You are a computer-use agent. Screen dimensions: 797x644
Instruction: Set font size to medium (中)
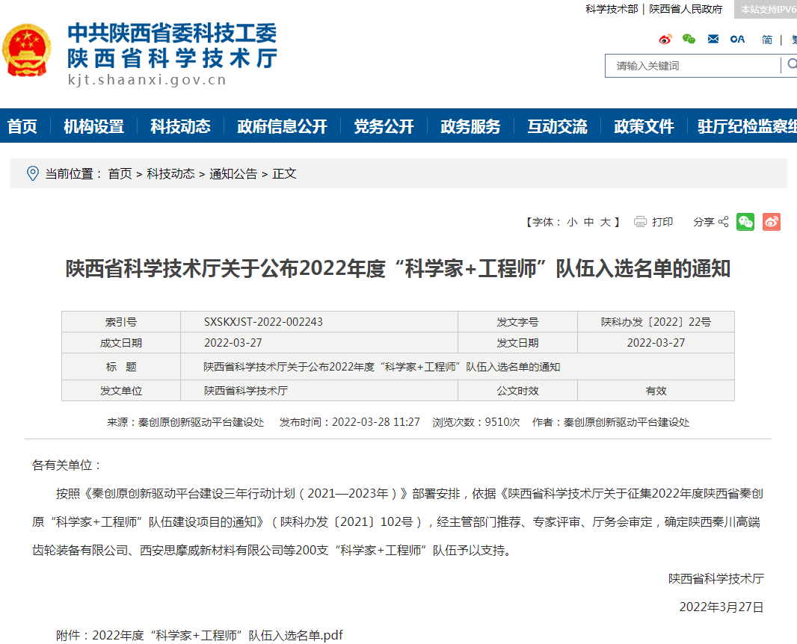tap(589, 222)
